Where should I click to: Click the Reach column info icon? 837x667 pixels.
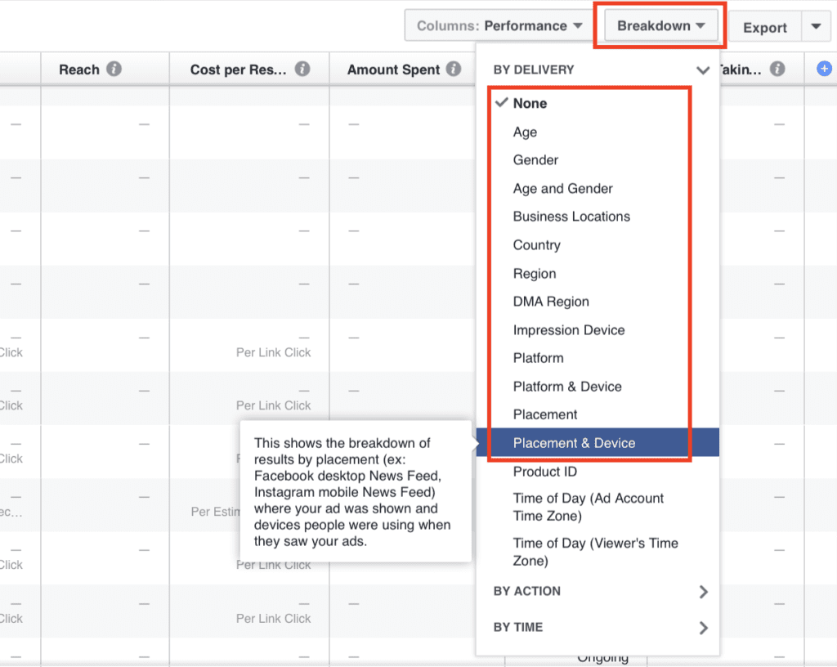pos(114,69)
